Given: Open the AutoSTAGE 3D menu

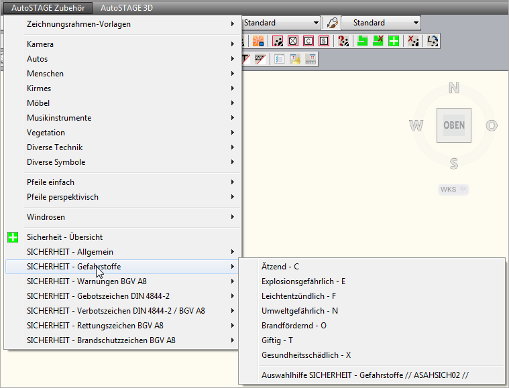Looking at the screenshot, I should coord(127,8).
